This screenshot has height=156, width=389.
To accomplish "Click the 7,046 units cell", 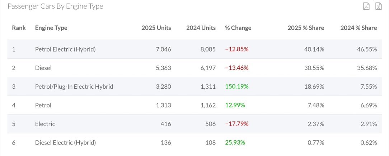I will click(163, 49).
